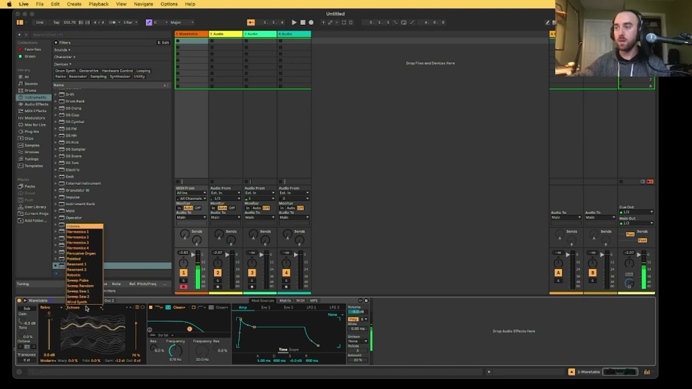Select Favorites collection in browser
Image resolution: width=692 pixels, height=389 pixels.
pos(32,49)
